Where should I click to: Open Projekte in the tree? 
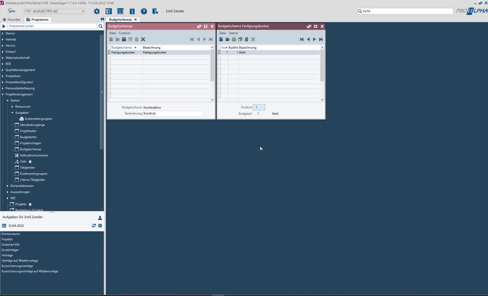pos(21,204)
